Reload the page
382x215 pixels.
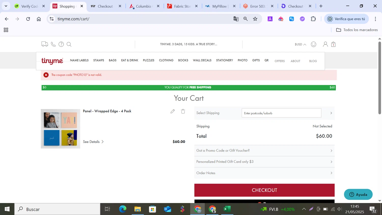(28, 19)
